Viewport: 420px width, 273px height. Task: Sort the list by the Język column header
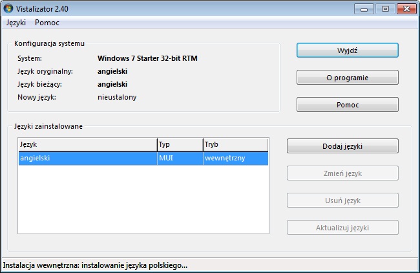click(x=87, y=144)
